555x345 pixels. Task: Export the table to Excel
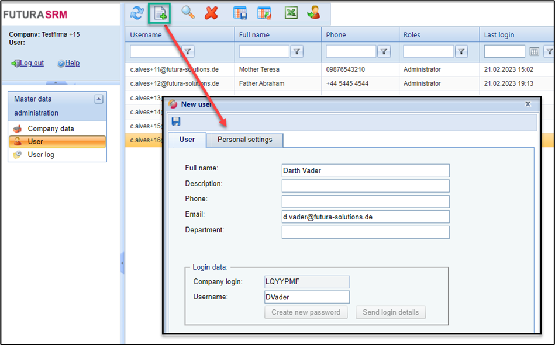click(x=291, y=13)
